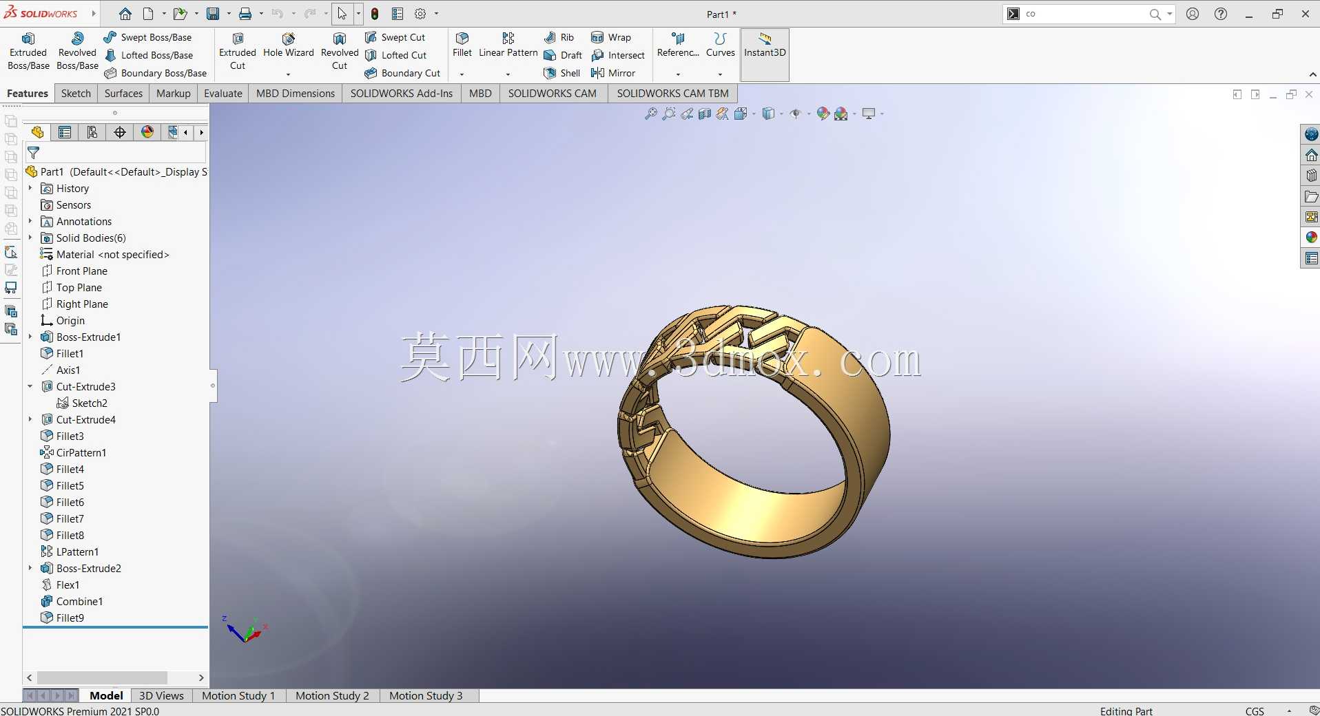
Task: Apply the Draft feature
Action: (x=563, y=55)
